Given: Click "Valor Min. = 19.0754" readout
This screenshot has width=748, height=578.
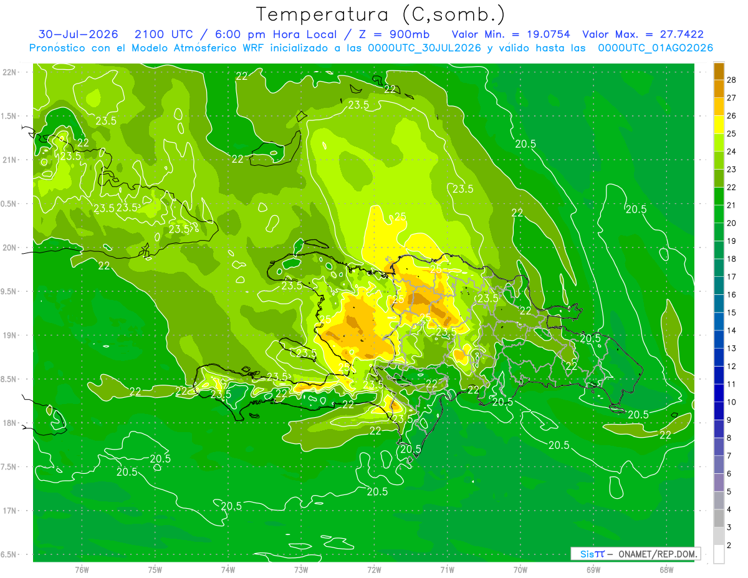Looking at the screenshot, I should point(511,34).
